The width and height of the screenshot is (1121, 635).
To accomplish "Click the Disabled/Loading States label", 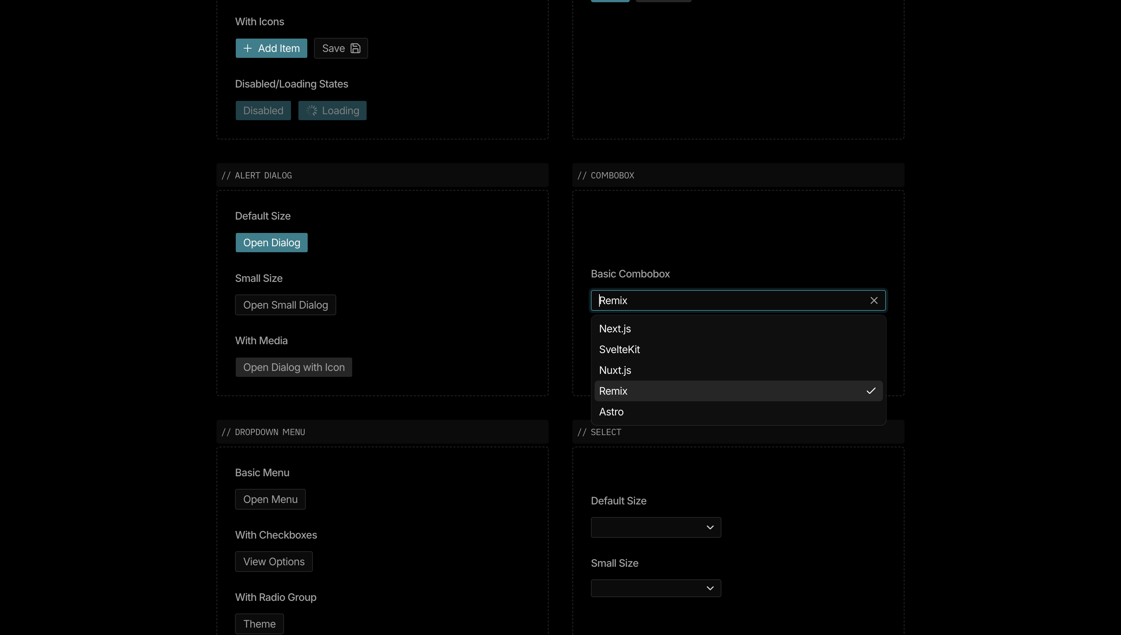I will (292, 84).
